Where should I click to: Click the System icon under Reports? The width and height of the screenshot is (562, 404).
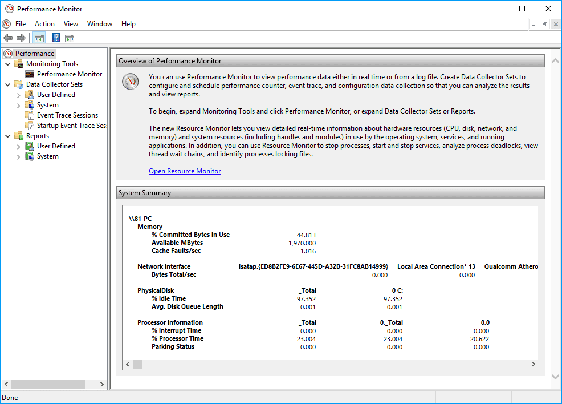pos(30,156)
